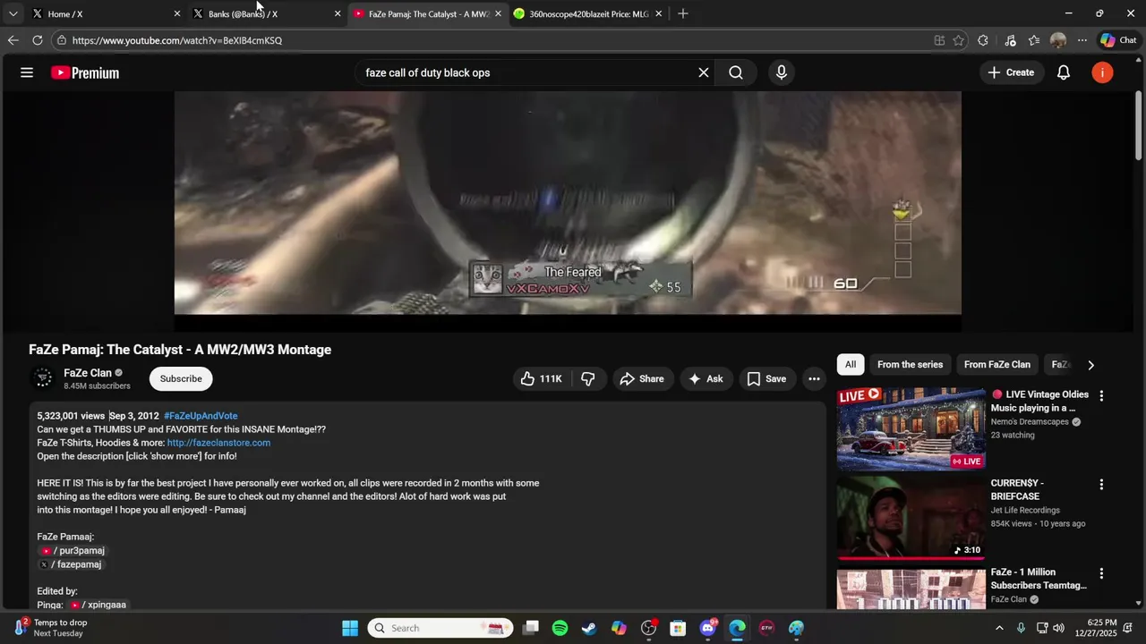Go to YouTube Premium home logo
This screenshot has height=644, width=1146.
pyautogui.click(x=85, y=72)
